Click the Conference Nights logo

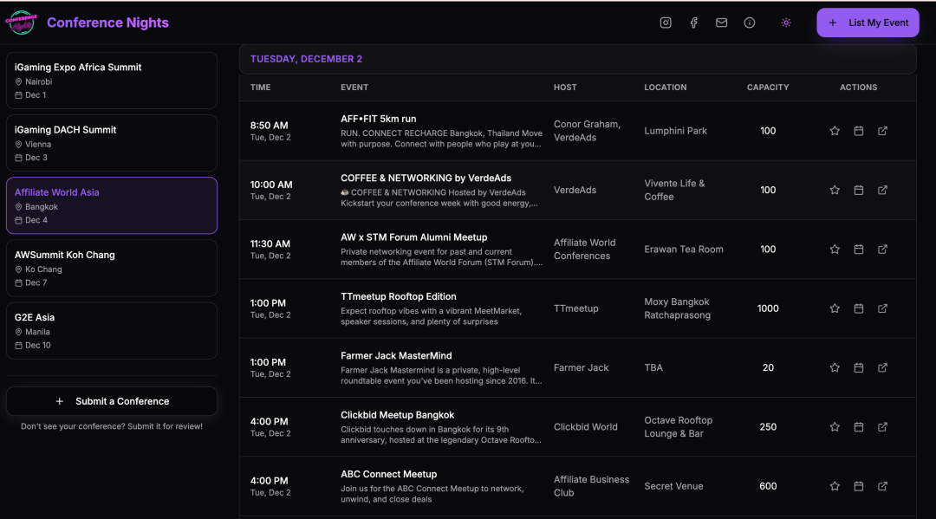tap(21, 23)
